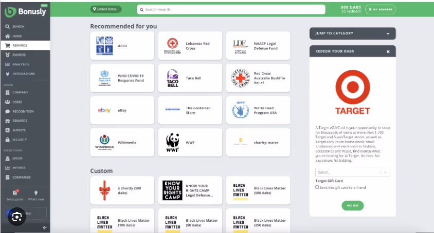Click the green Redeem button
Screen dimensions: 434x233
pyautogui.click(x=353, y=206)
